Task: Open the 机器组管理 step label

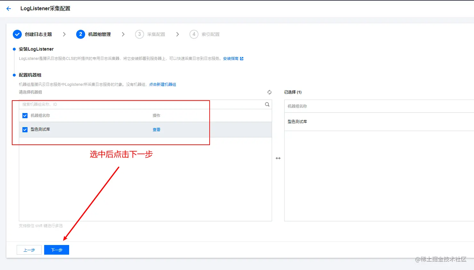Action: pyautogui.click(x=100, y=34)
